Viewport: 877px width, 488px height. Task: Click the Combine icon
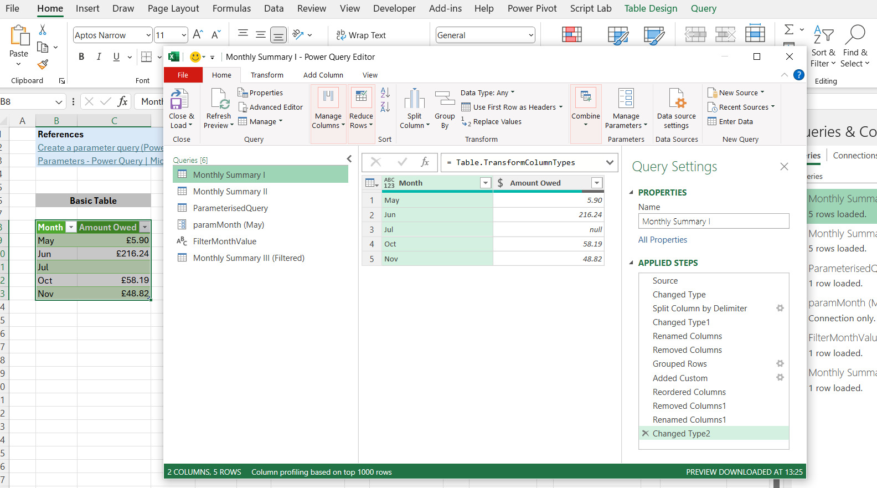tap(586, 99)
